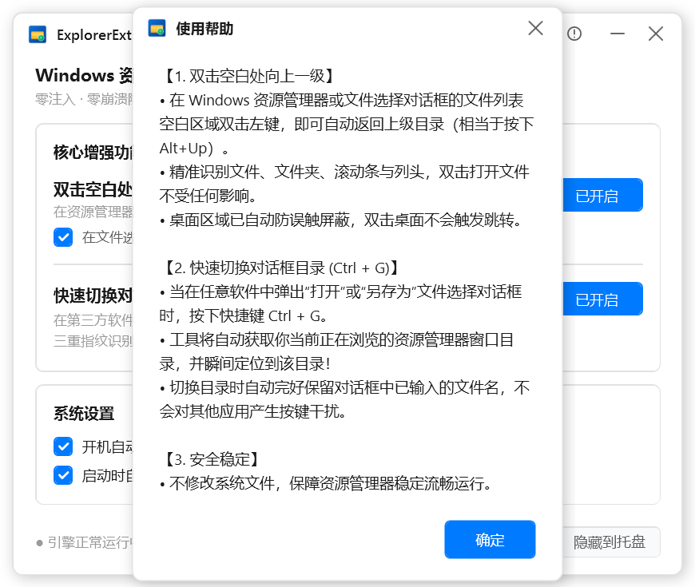The image size is (695, 587).
Task: Close the ExplorerExt main window
Action: click(x=656, y=34)
